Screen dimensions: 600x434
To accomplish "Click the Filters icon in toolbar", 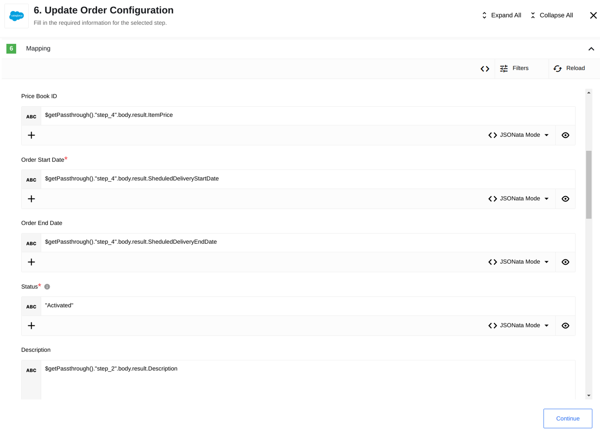I will point(504,68).
